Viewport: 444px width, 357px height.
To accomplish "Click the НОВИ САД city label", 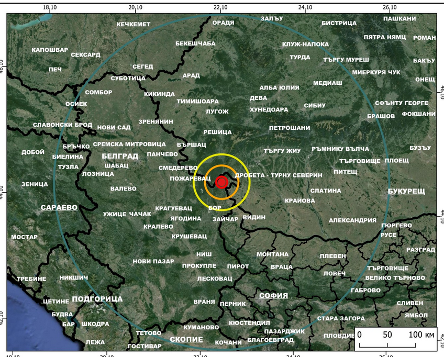I will click(114, 127).
